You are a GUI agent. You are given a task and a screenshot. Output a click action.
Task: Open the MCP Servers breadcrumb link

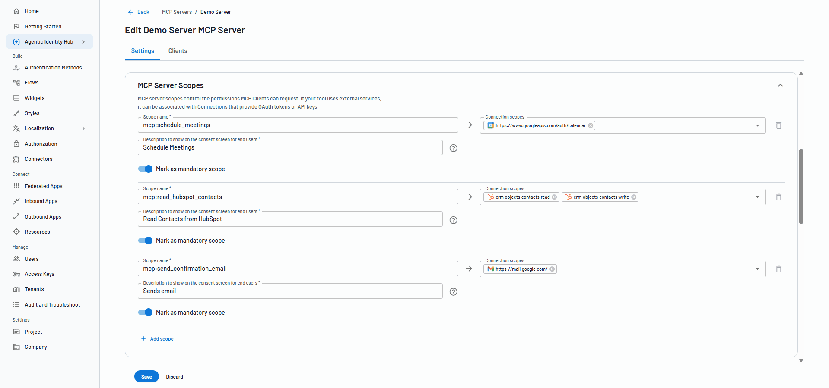[177, 12]
